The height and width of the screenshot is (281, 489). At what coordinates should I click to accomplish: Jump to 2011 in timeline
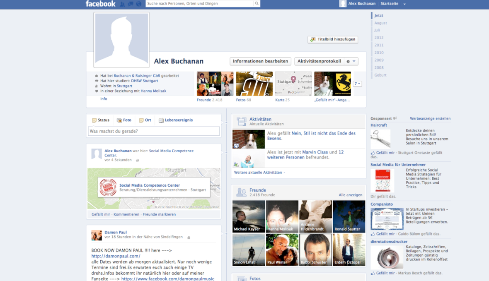tap(379, 45)
